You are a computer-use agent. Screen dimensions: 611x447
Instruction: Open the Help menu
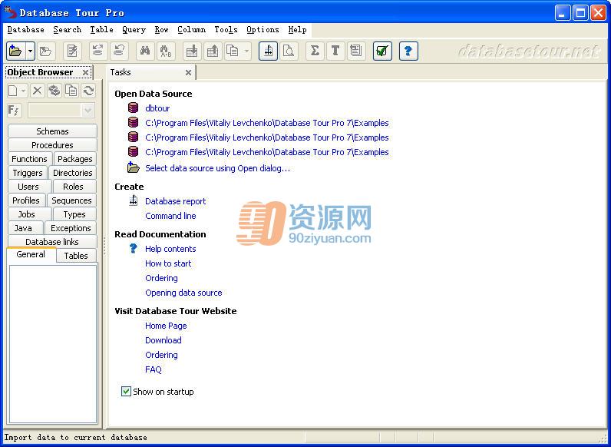click(297, 30)
